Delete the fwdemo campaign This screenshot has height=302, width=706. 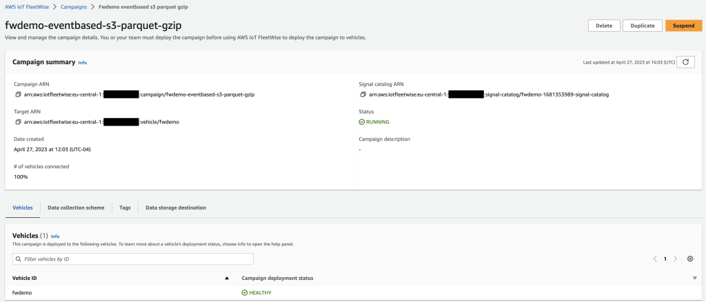pos(603,26)
